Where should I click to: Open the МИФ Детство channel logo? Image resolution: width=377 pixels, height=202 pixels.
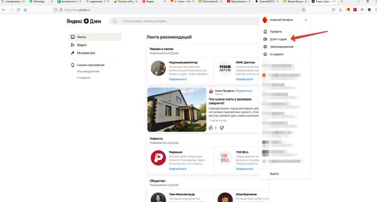(x=225, y=68)
